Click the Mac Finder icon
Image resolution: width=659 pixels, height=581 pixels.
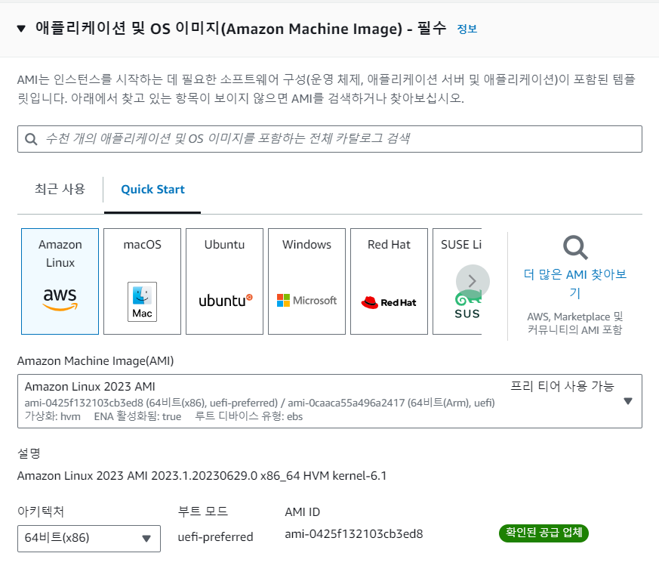(142, 301)
